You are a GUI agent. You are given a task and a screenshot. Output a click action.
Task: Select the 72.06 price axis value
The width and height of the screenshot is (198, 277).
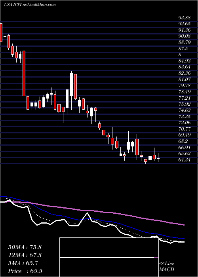point(184,123)
